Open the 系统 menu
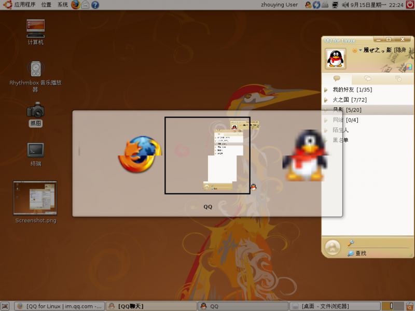The width and height of the screenshot is (415, 311). pyautogui.click(x=63, y=5)
